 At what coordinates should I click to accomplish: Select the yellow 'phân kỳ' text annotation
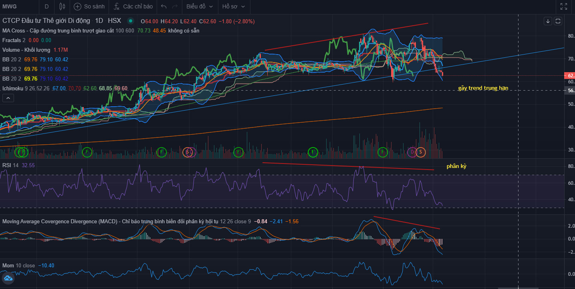coord(456,166)
